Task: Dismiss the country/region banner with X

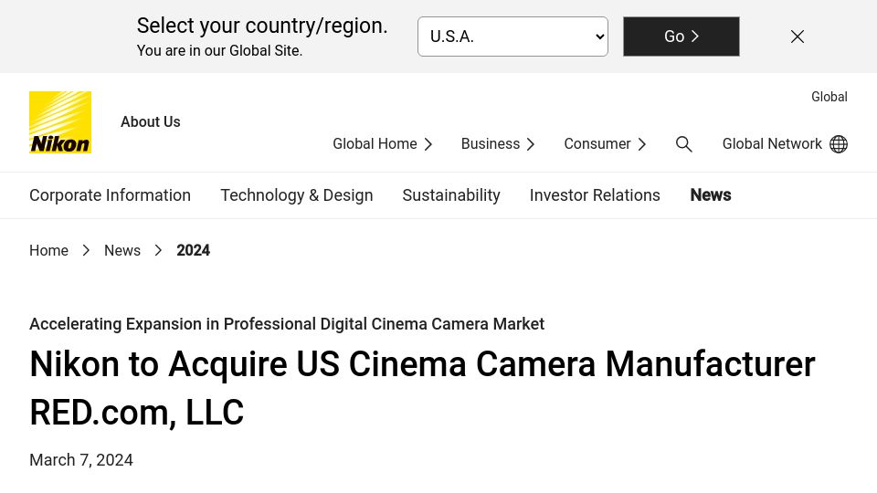Action: pyautogui.click(x=797, y=37)
